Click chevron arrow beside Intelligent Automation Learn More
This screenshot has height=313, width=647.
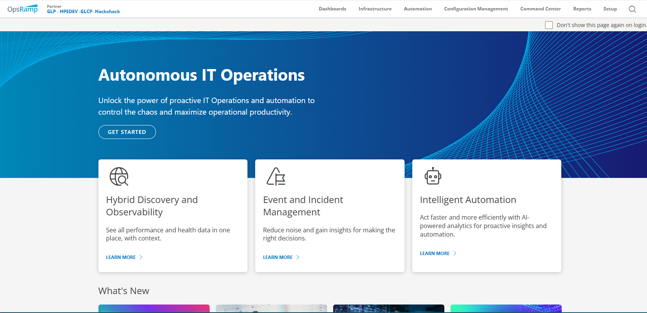[x=455, y=253]
